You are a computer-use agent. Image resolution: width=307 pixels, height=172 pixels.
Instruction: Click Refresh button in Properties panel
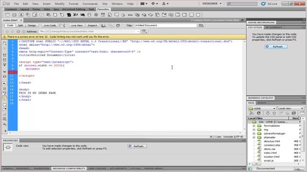[137, 146]
